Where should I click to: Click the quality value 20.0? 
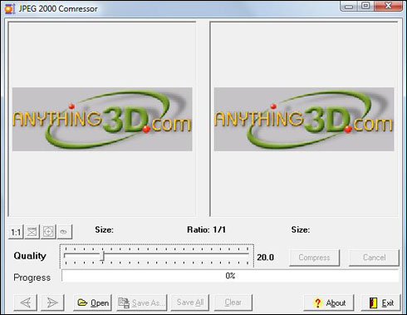(x=265, y=258)
